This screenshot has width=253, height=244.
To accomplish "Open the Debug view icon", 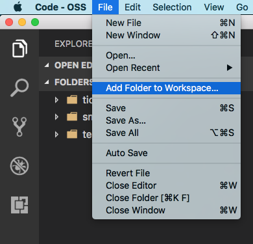I will (19, 166).
